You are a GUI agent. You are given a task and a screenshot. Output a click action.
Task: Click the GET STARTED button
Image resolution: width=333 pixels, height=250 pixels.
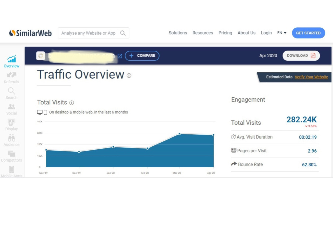pos(308,33)
